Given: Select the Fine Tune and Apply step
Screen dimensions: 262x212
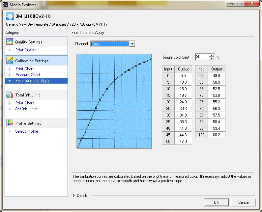Looking at the screenshot, I should pos(36,81).
